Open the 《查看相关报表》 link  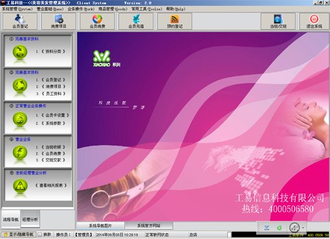tap(51, 185)
